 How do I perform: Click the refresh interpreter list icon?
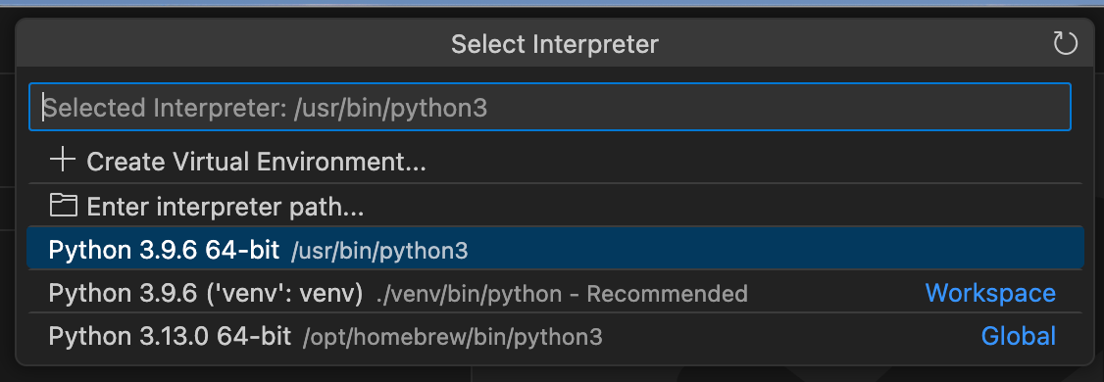coord(1065,44)
